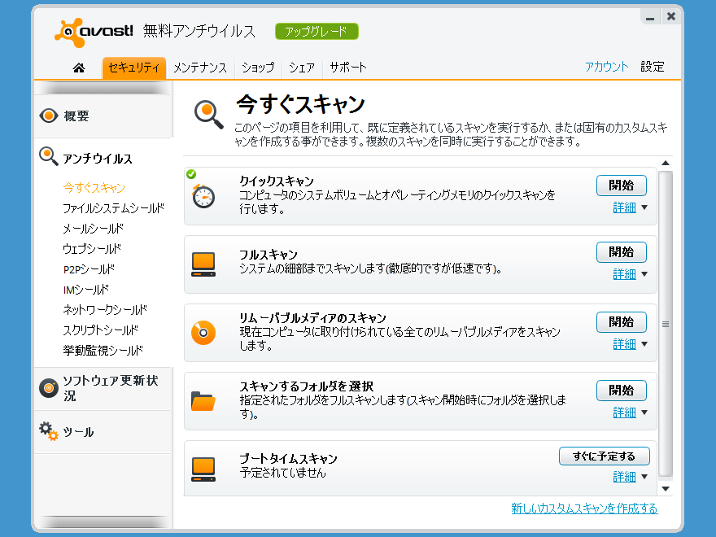Open the シェア tab
The image size is (716, 537).
pyautogui.click(x=302, y=68)
